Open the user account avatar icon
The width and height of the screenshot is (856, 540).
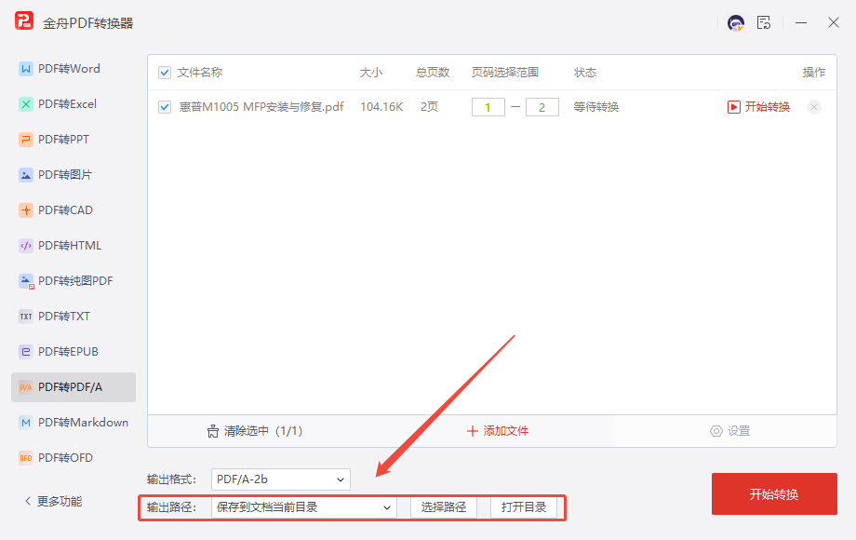point(736,23)
